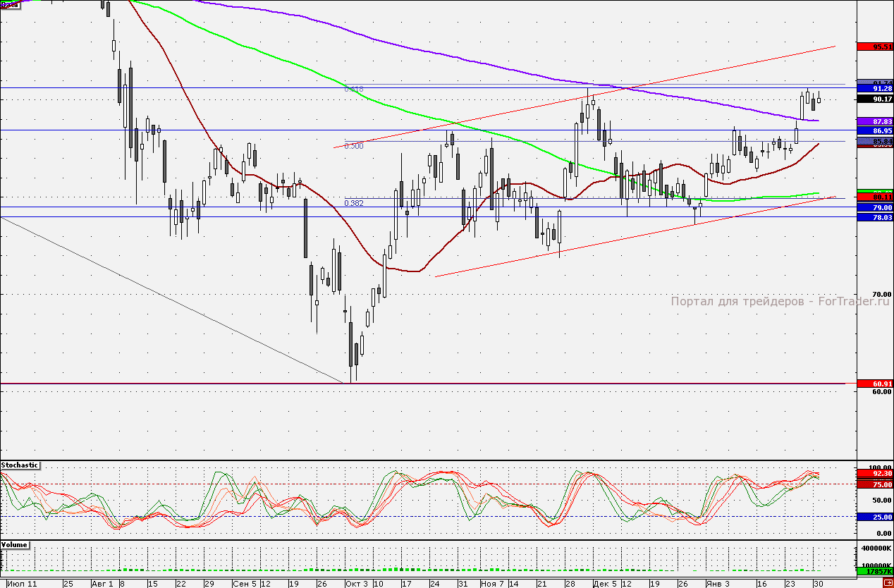Click the red 80.11 price tag

coord(874,197)
